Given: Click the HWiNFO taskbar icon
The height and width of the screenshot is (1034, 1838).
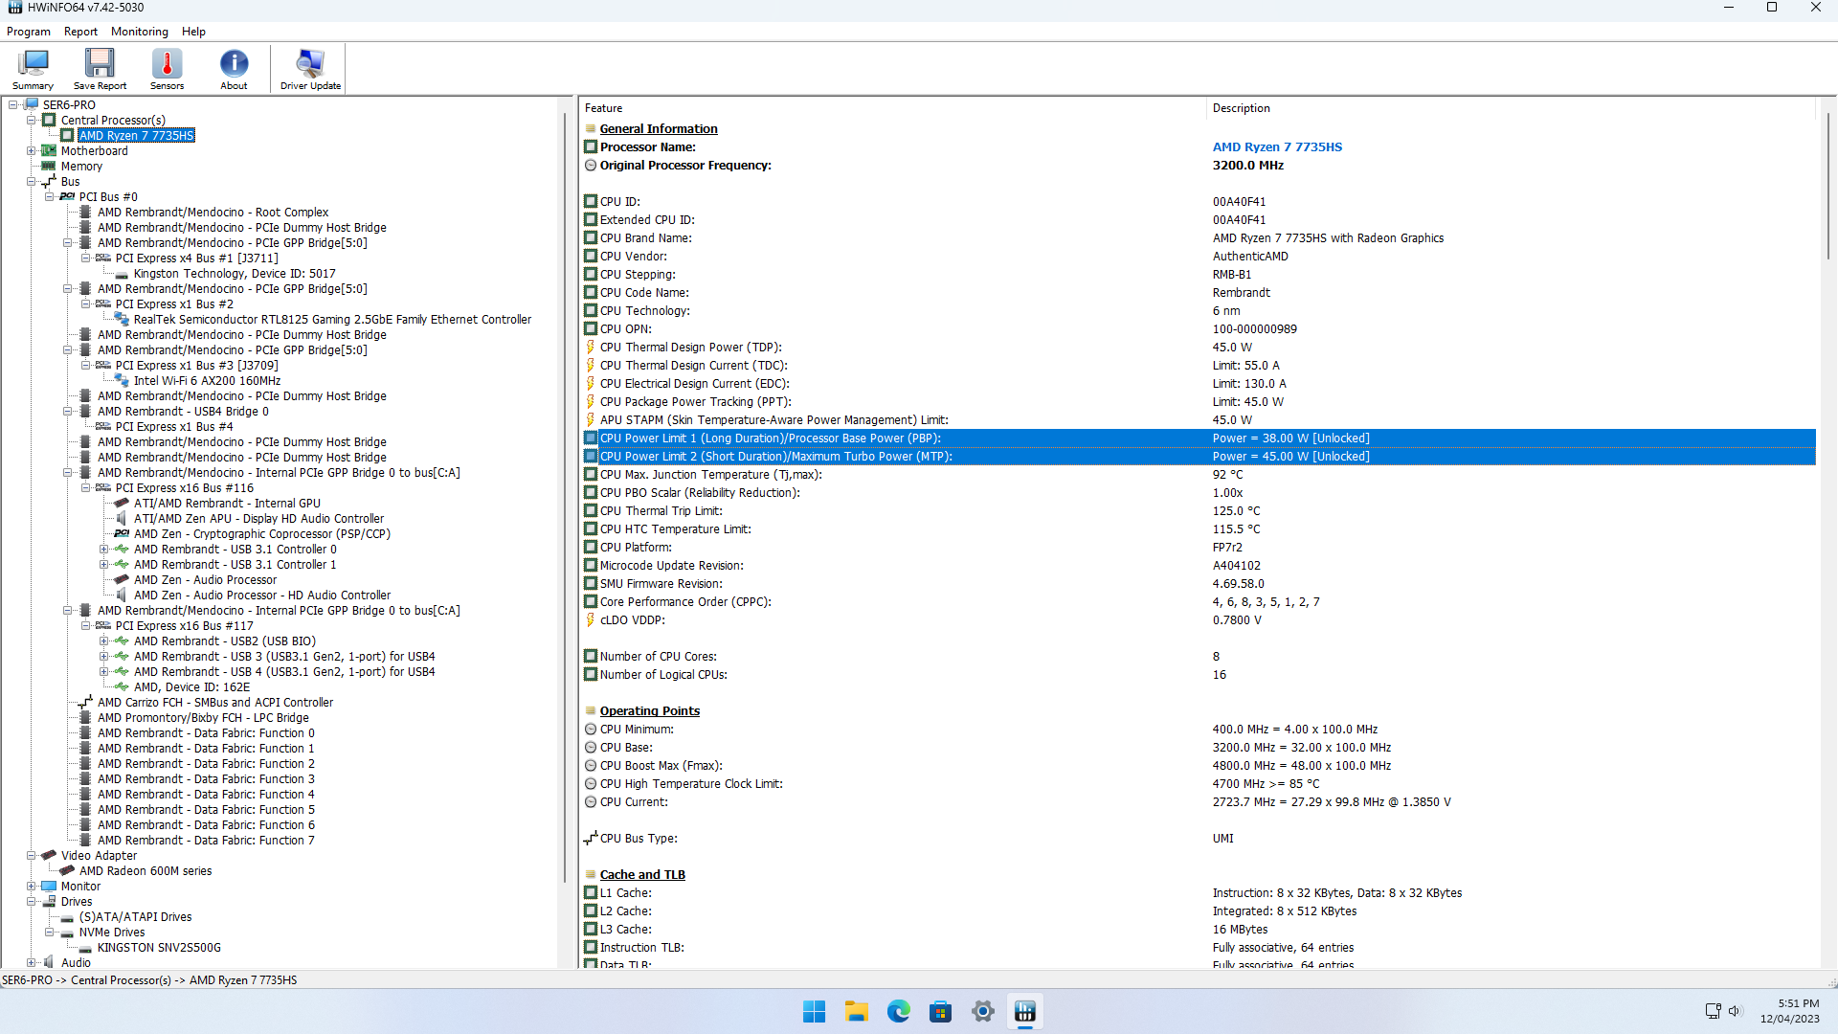Looking at the screenshot, I should pyautogui.click(x=1024, y=1011).
